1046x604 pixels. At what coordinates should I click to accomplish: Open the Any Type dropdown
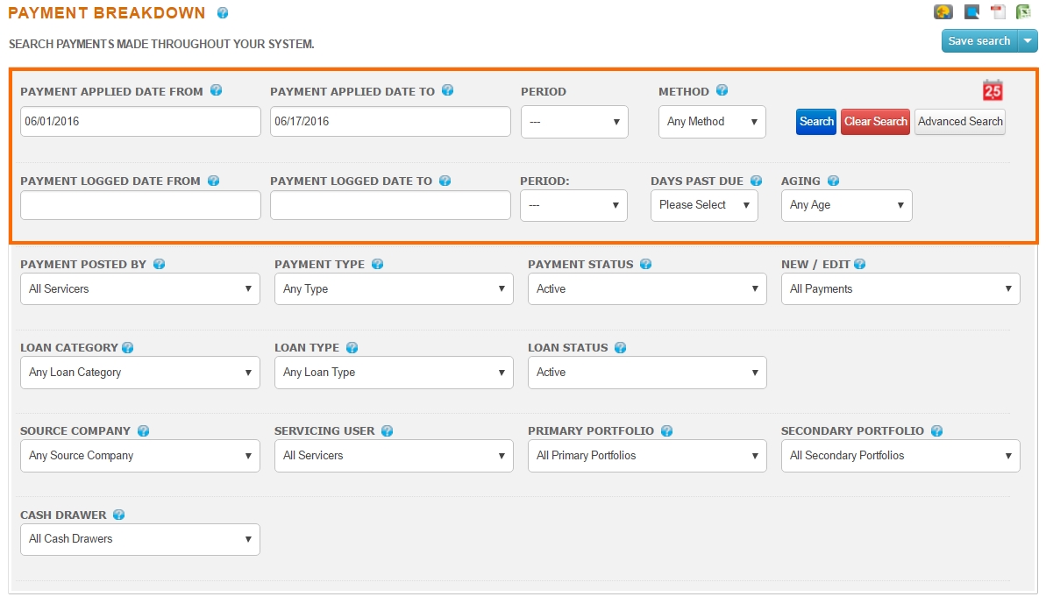pos(394,288)
